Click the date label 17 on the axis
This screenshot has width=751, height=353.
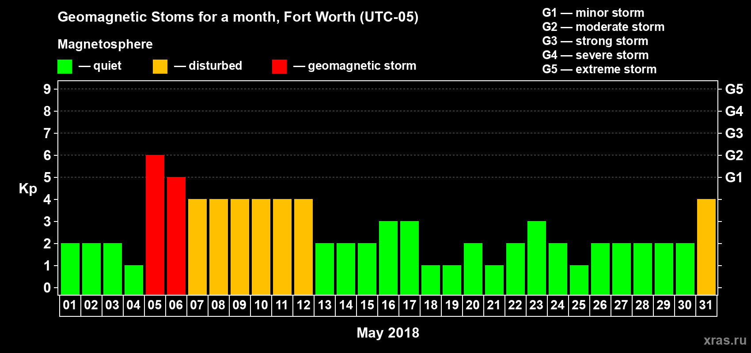(x=409, y=305)
